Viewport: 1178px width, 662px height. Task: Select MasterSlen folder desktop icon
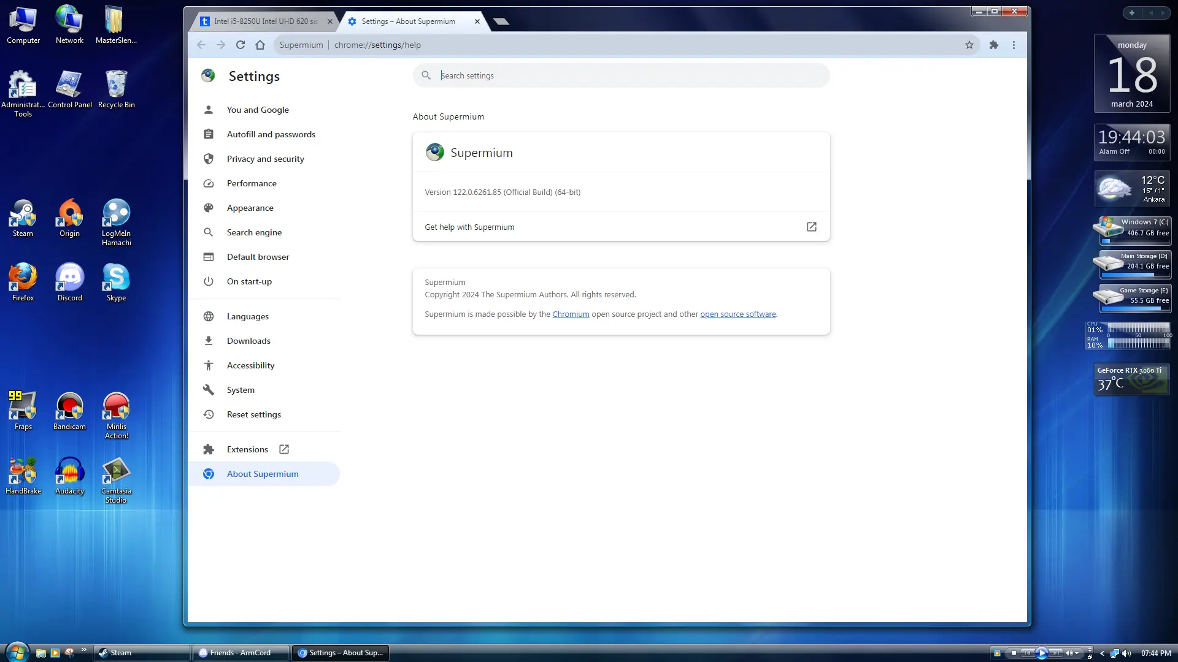[116, 25]
